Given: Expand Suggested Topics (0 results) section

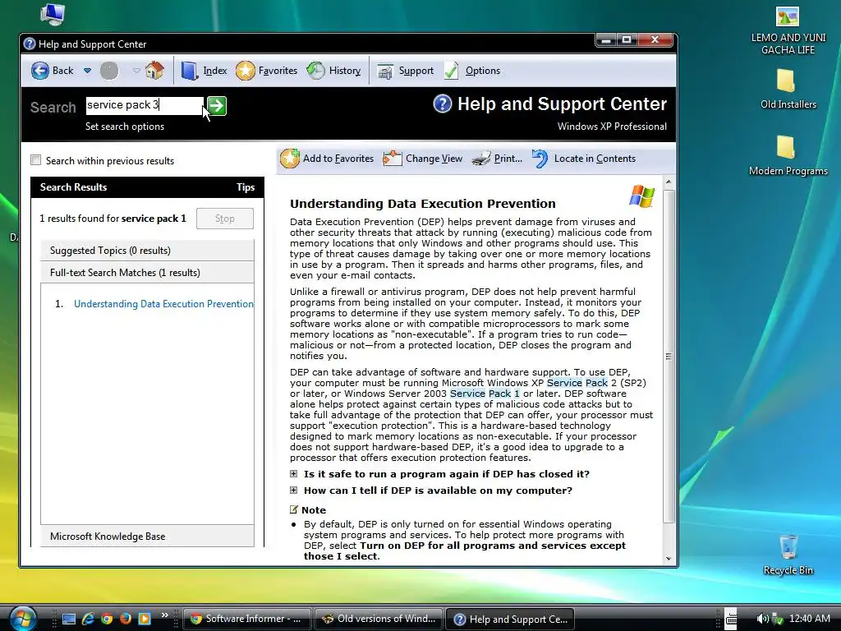Looking at the screenshot, I should pyautogui.click(x=147, y=251).
